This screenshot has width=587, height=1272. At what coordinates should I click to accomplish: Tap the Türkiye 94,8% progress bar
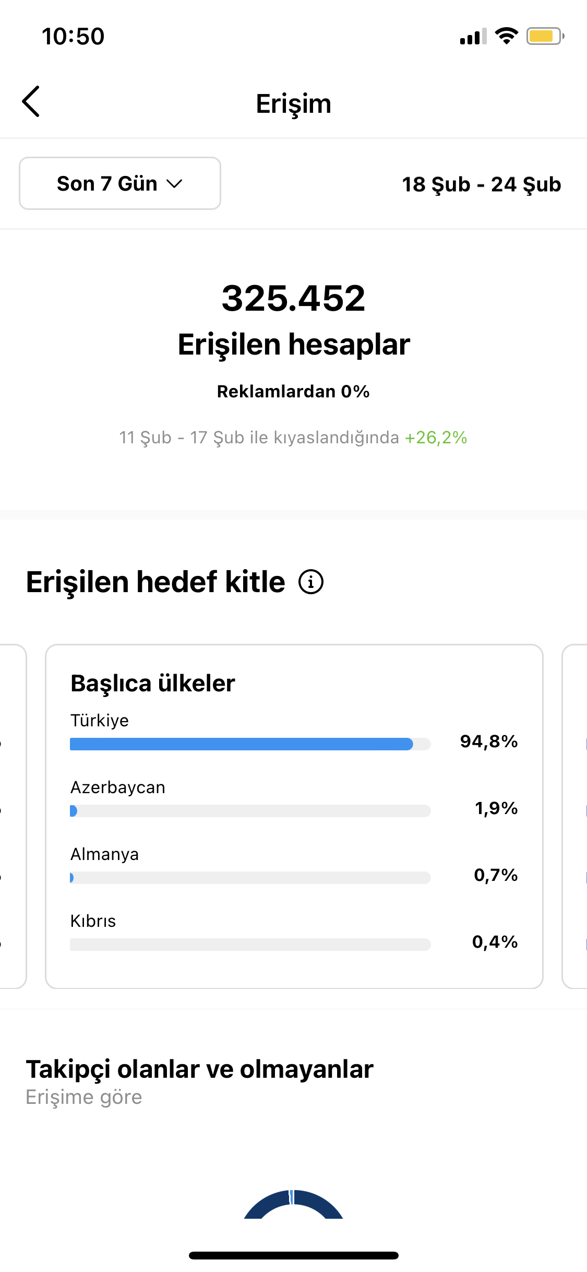250,744
